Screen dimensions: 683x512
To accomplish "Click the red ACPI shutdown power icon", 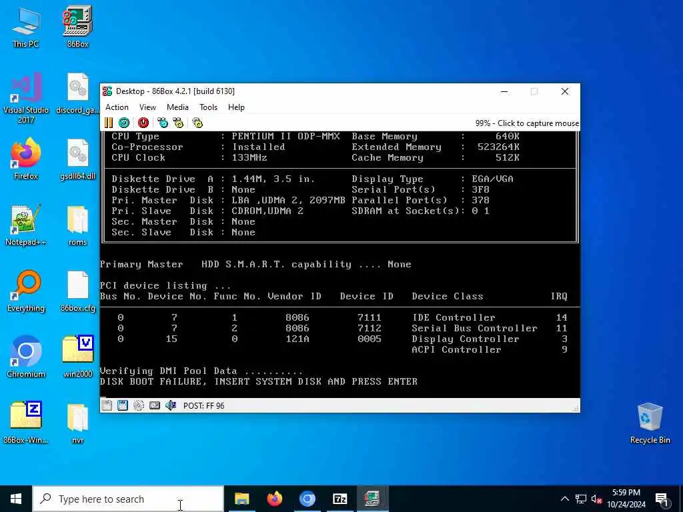I will pos(143,123).
